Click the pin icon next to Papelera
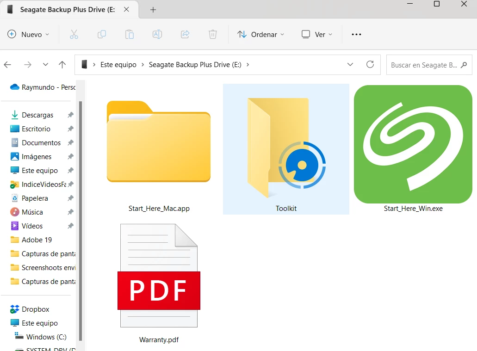Viewport: 477px width, 351px height. tap(71, 198)
